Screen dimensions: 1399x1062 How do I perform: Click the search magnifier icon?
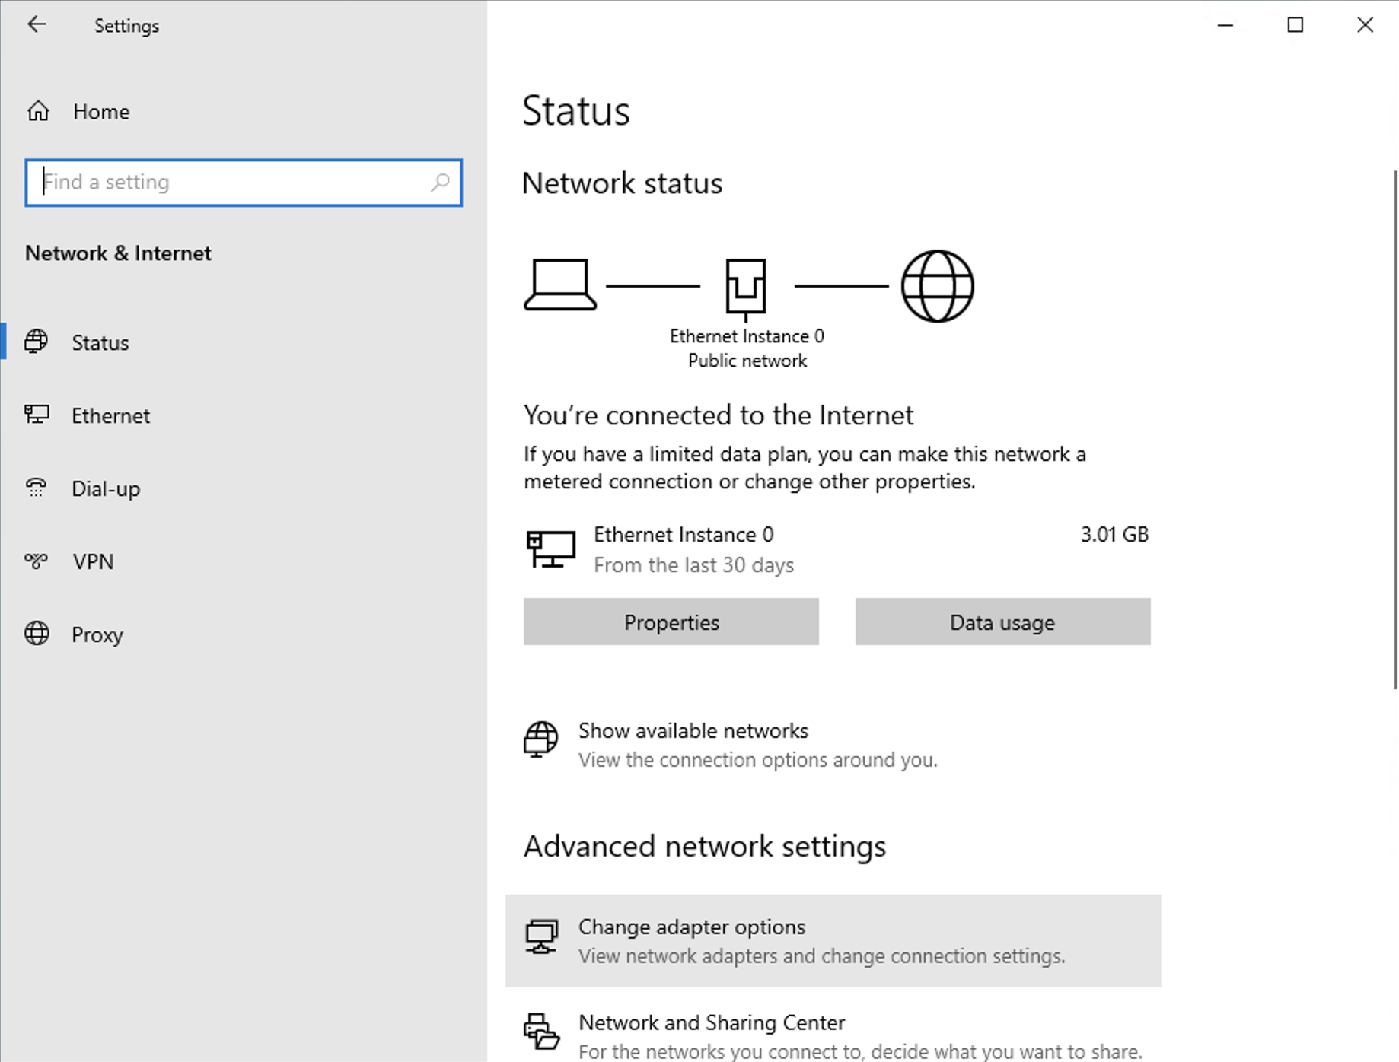(x=440, y=183)
